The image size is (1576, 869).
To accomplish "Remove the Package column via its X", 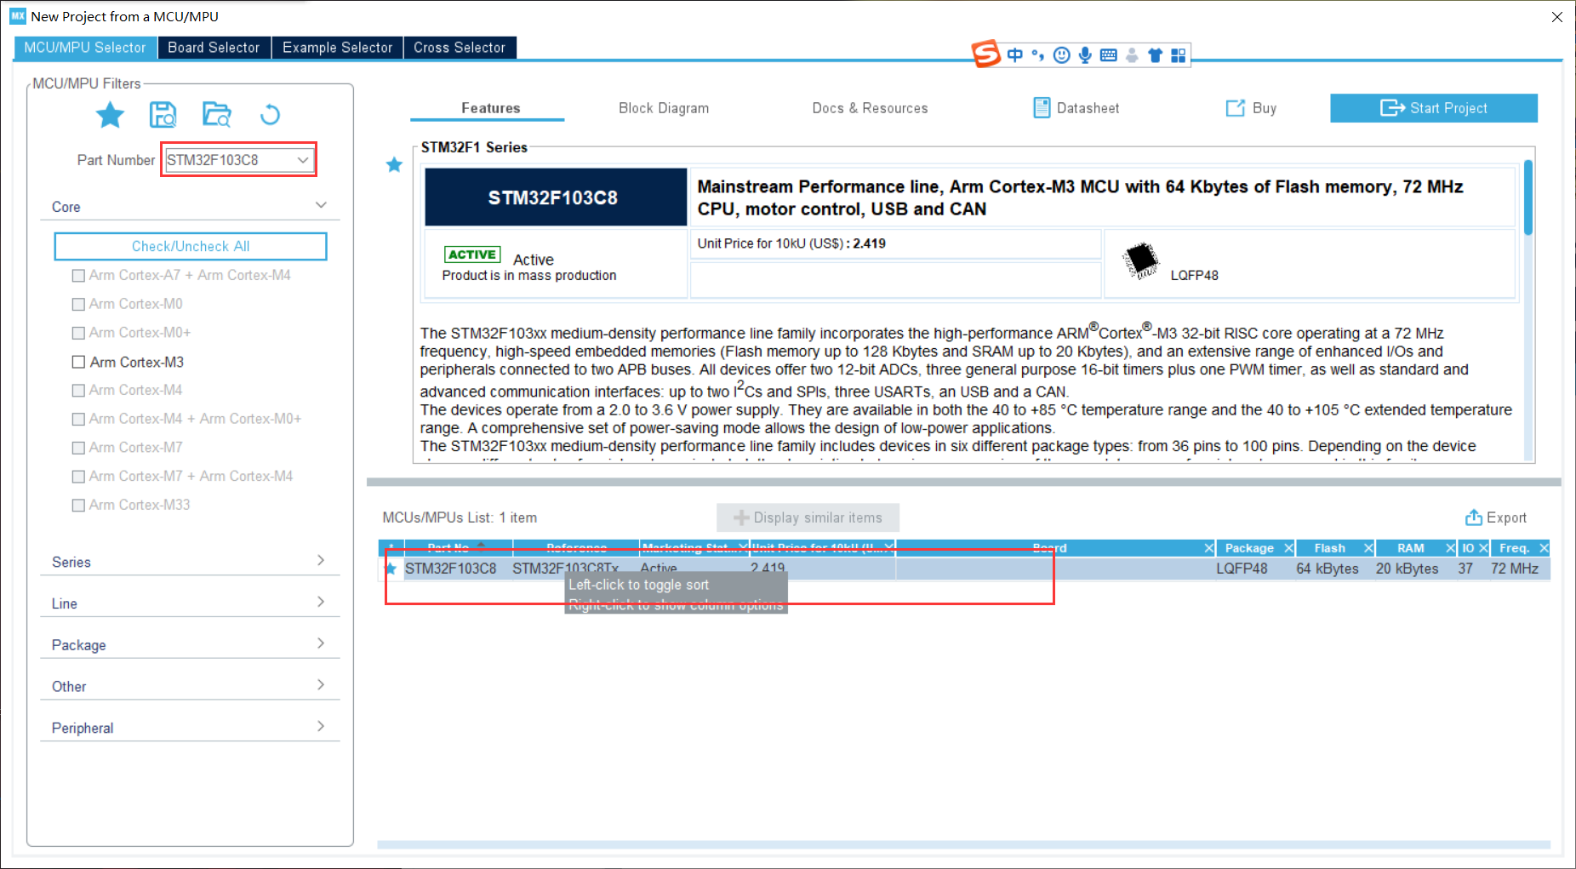I will tap(1289, 548).
